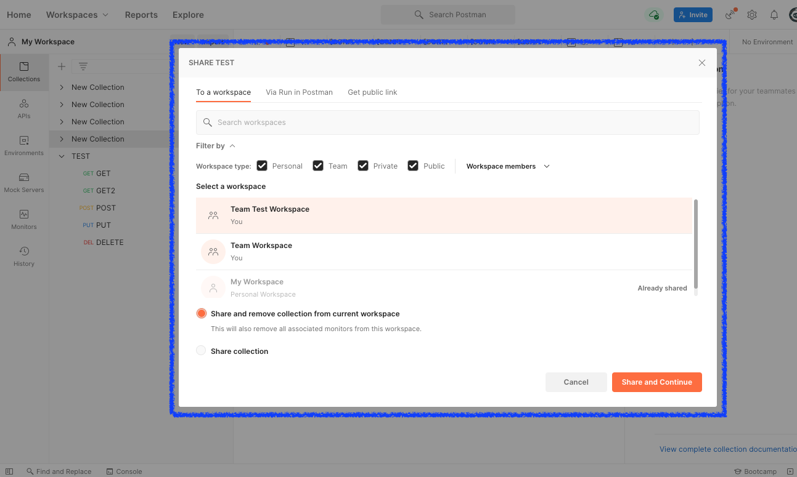Open Find and Replace

pyautogui.click(x=59, y=471)
